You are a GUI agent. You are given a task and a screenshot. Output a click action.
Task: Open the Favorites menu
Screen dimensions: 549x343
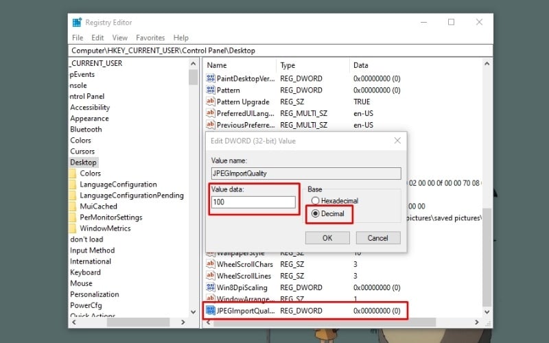tap(150, 38)
